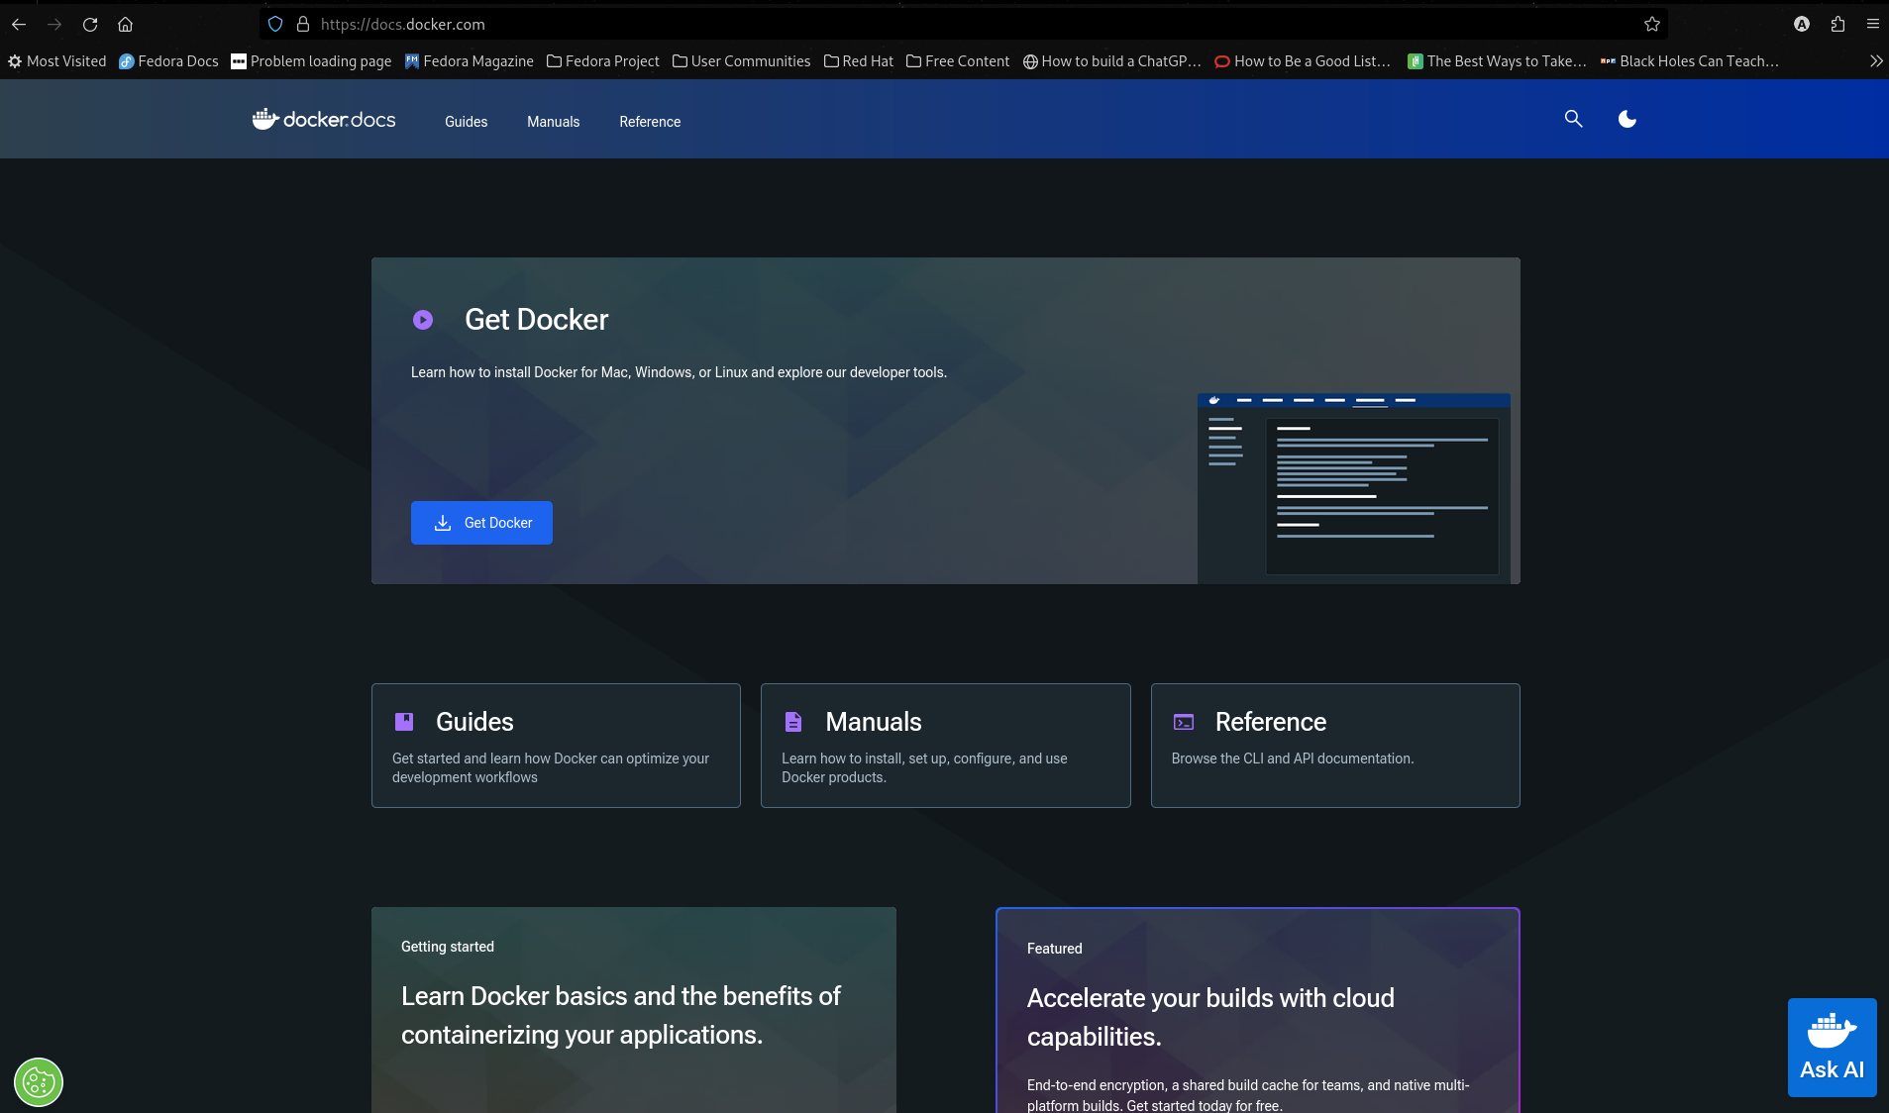1889x1113 pixels.
Task: Expand the Fedora Project bookmark folder
Action: 603,61
